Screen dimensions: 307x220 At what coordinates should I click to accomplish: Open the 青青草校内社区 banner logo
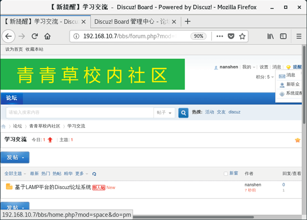[x=92, y=74]
